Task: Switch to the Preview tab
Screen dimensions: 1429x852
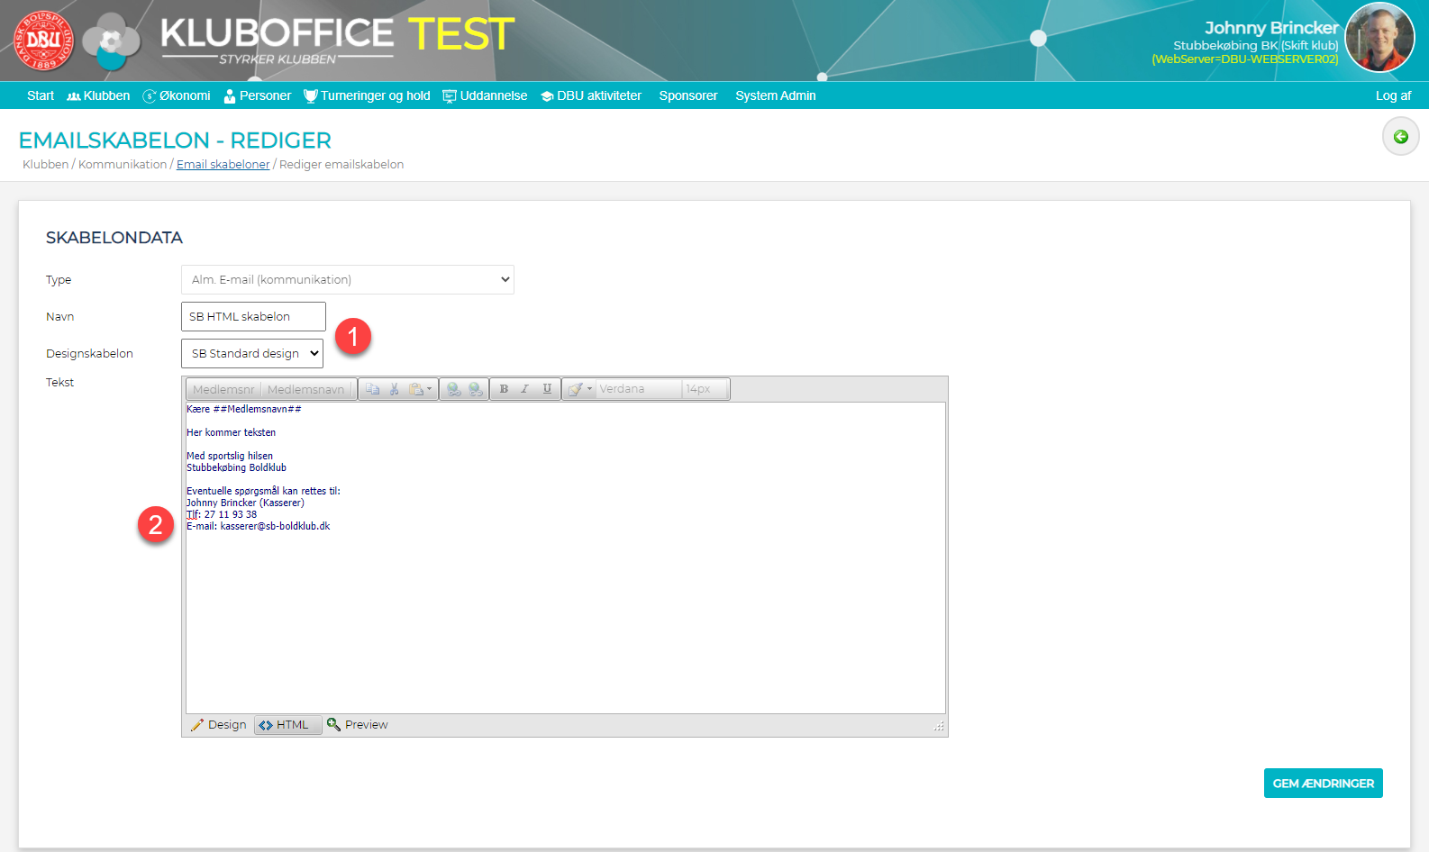Action: point(358,725)
